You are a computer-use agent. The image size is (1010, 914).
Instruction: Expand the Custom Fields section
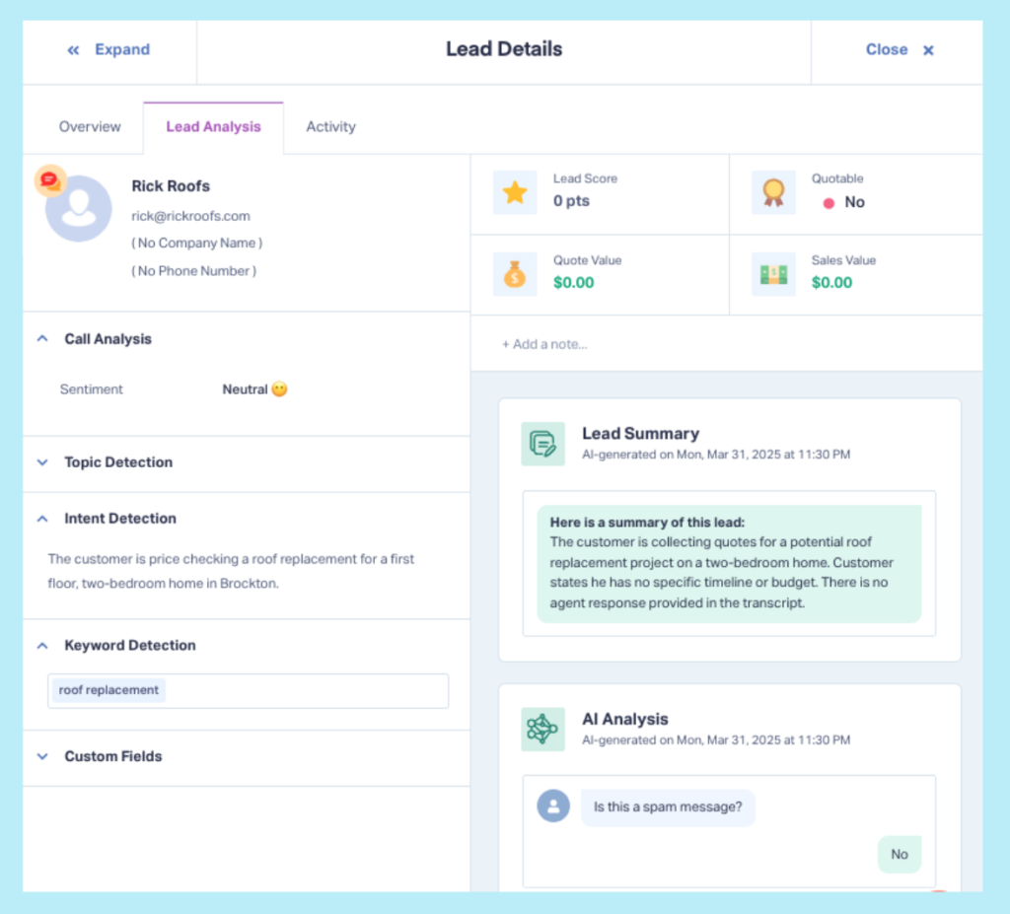pyautogui.click(x=41, y=755)
